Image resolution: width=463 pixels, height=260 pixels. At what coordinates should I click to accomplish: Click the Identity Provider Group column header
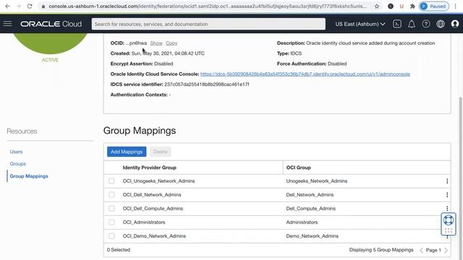[x=150, y=168]
